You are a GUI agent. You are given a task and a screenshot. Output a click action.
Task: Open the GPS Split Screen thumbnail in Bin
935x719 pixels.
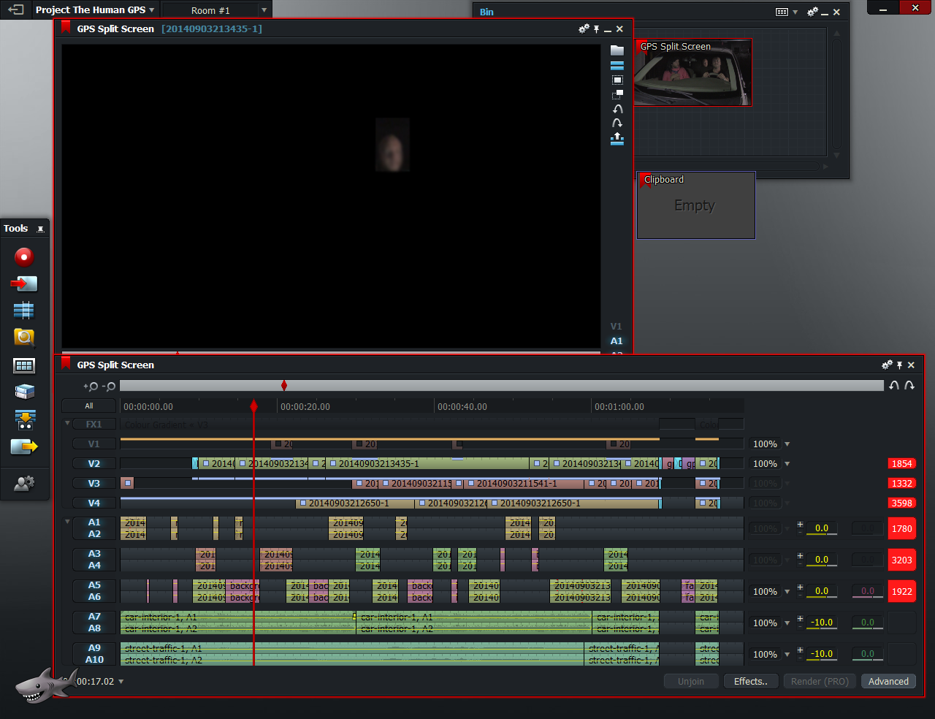[692, 72]
